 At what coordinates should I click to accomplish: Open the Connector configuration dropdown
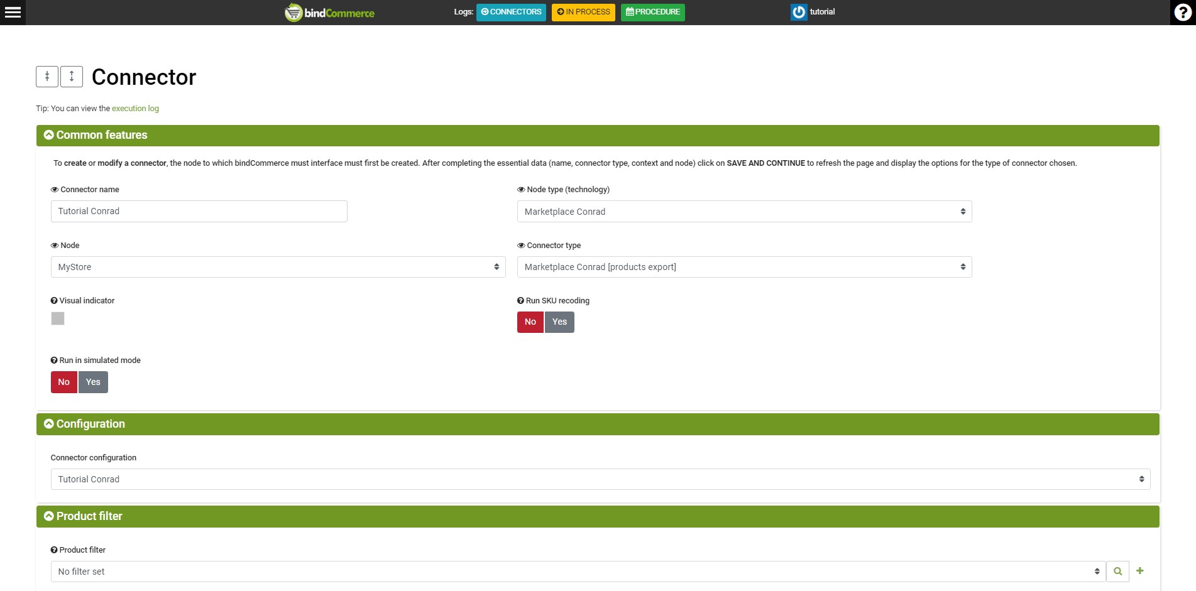point(600,479)
